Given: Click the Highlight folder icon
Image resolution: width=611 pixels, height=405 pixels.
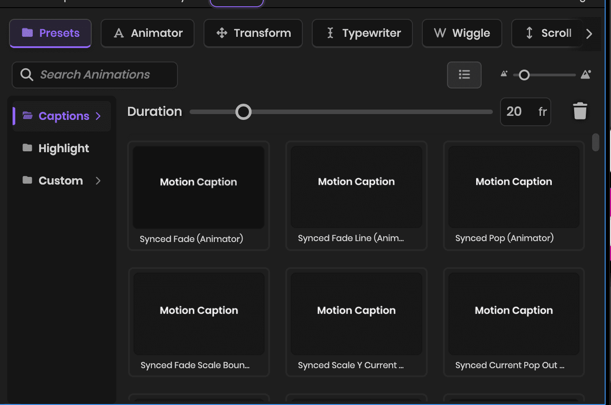Looking at the screenshot, I should click(27, 148).
